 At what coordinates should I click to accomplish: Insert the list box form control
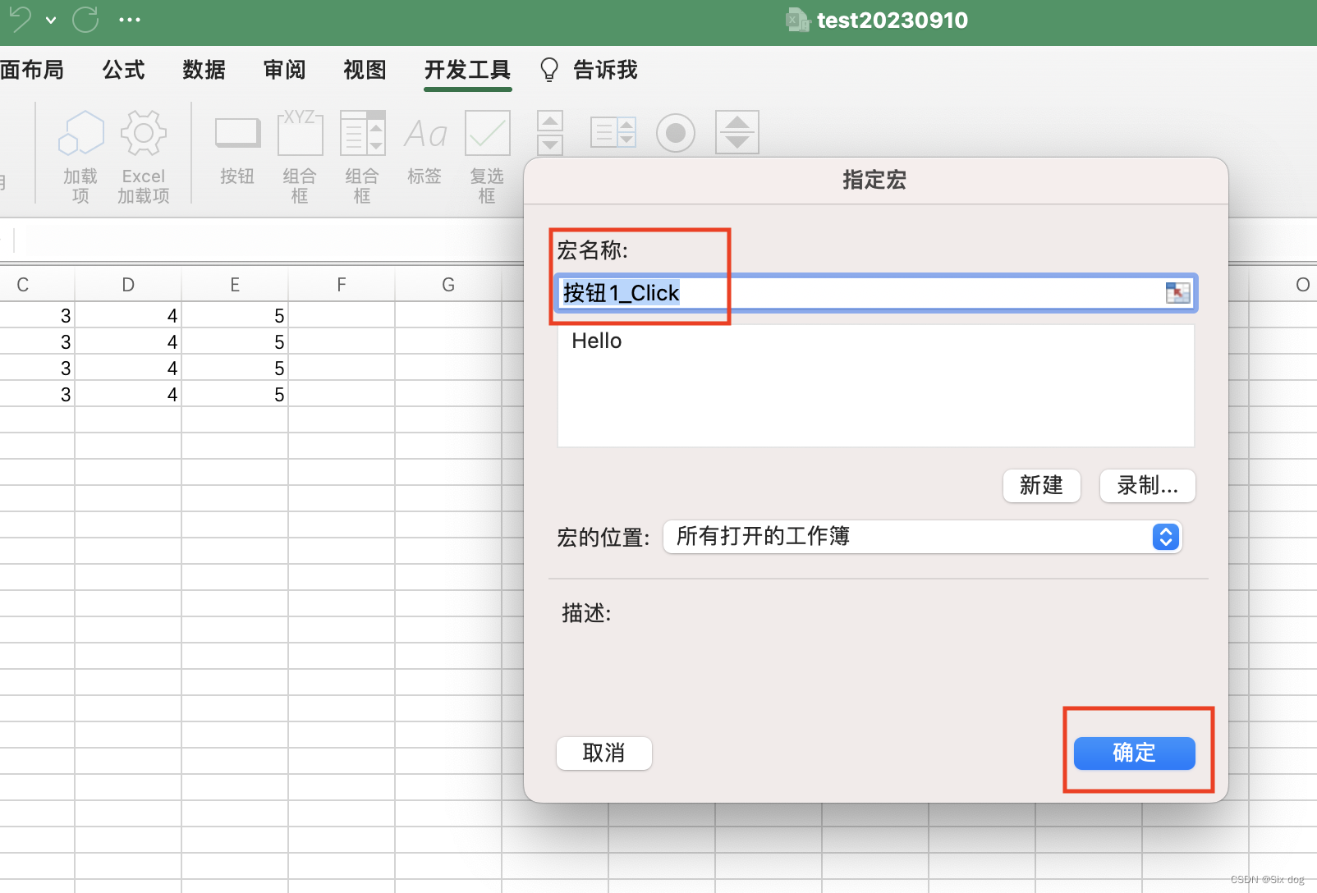coord(613,132)
